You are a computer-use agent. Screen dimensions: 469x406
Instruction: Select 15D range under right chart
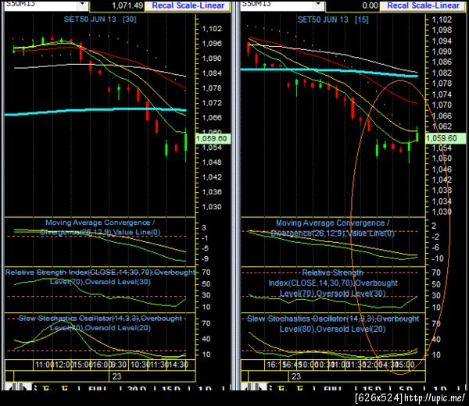[x=372, y=388]
